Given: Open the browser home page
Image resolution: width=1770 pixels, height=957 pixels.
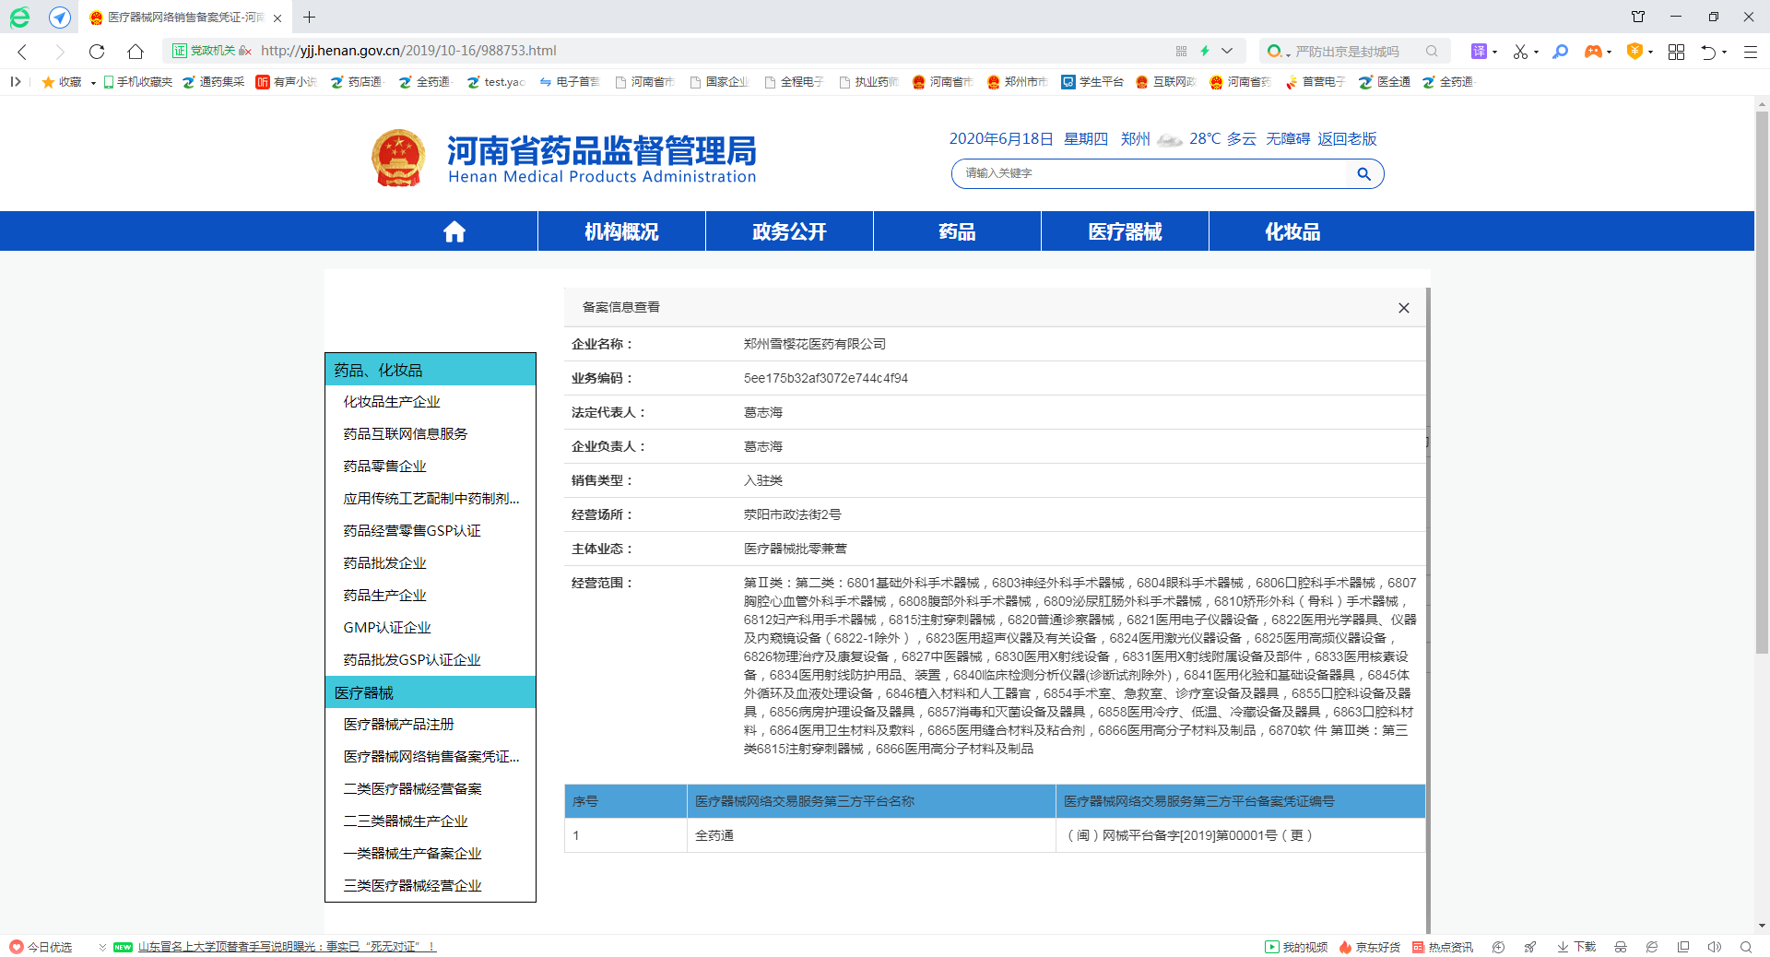Looking at the screenshot, I should pos(136,52).
